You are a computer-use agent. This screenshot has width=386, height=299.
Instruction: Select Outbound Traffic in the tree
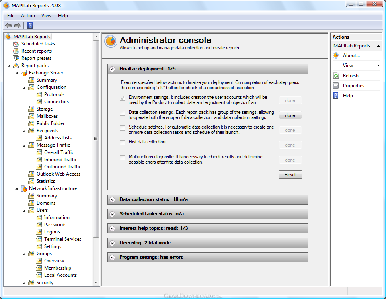click(x=63, y=167)
